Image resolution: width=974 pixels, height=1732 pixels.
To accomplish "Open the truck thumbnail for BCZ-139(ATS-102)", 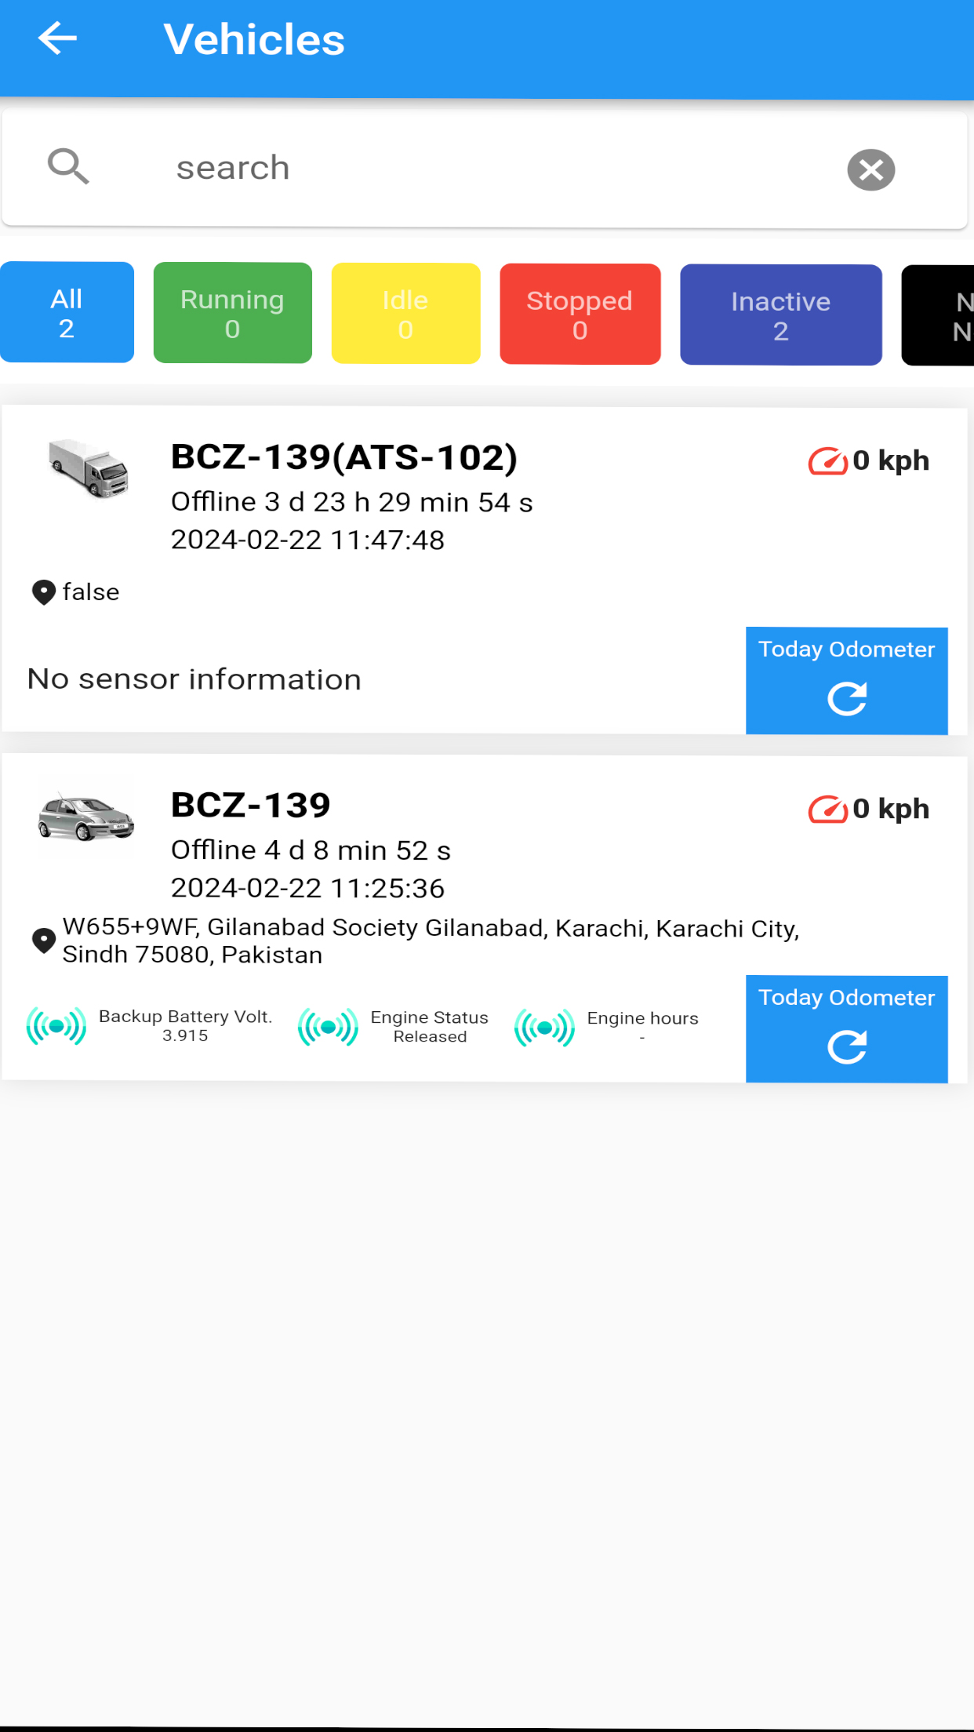I will click(x=88, y=468).
